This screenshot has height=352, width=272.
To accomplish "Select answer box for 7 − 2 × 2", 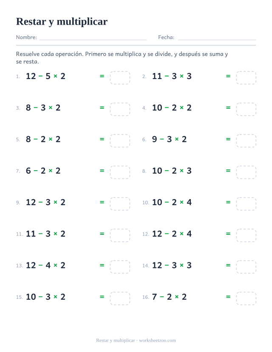I will point(246,298).
